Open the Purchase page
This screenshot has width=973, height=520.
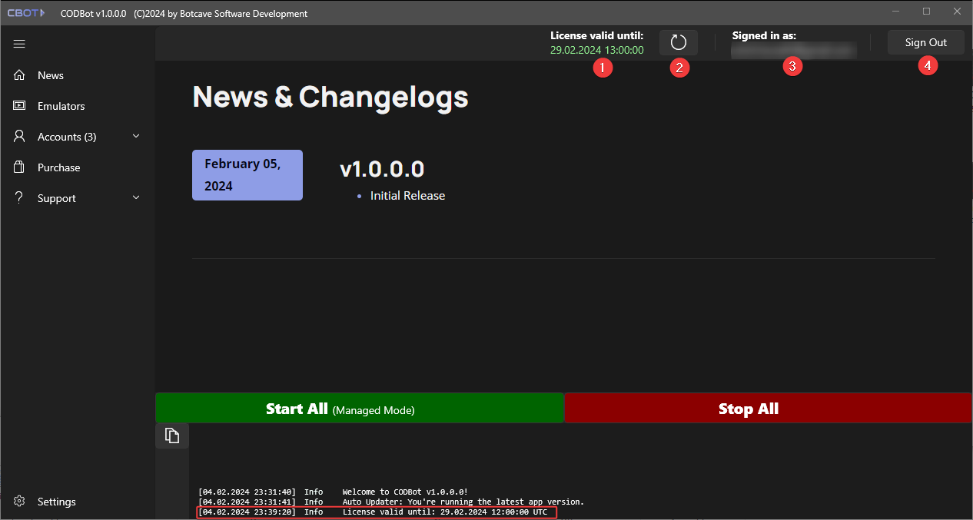click(x=58, y=167)
